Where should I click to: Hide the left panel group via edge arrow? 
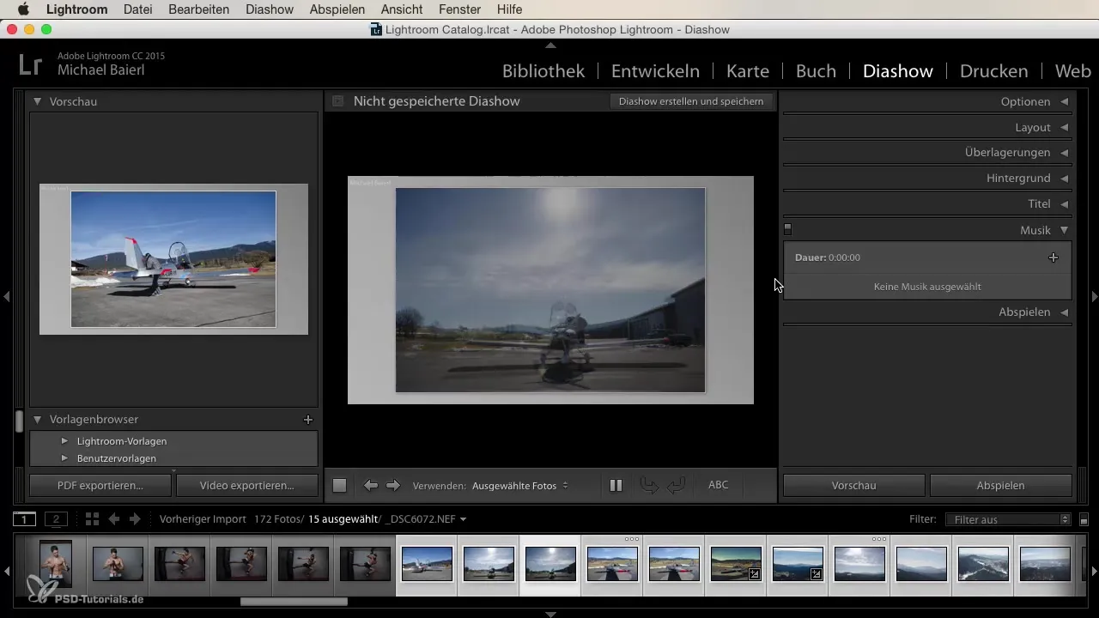[x=6, y=296]
